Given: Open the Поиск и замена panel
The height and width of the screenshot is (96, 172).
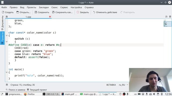Looking at the screenshot, I should (x=16, y=90).
